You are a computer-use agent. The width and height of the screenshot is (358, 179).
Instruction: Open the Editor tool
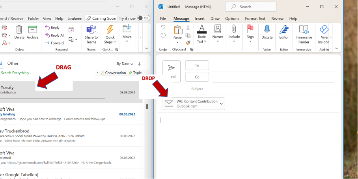coord(284,30)
